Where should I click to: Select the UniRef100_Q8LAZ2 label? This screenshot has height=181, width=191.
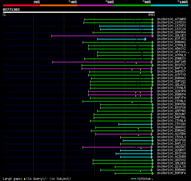point(171,85)
